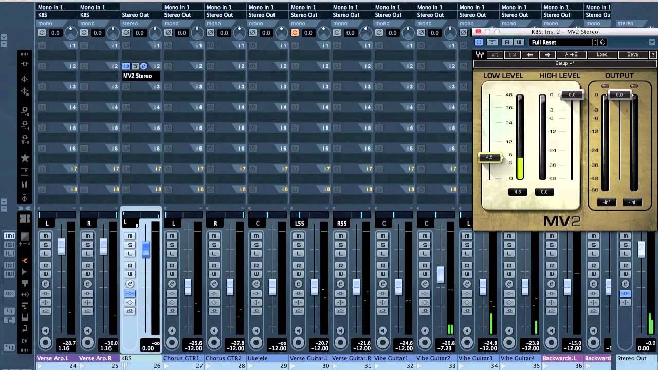The height and width of the screenshot is (370, 658).
Task: Open the Full Reset preset dropdown
Action: (562, 42)
